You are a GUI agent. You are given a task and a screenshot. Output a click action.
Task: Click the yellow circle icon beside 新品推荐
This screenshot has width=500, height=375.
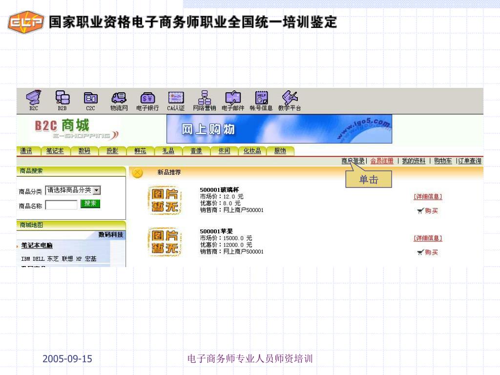pos(137,173)
